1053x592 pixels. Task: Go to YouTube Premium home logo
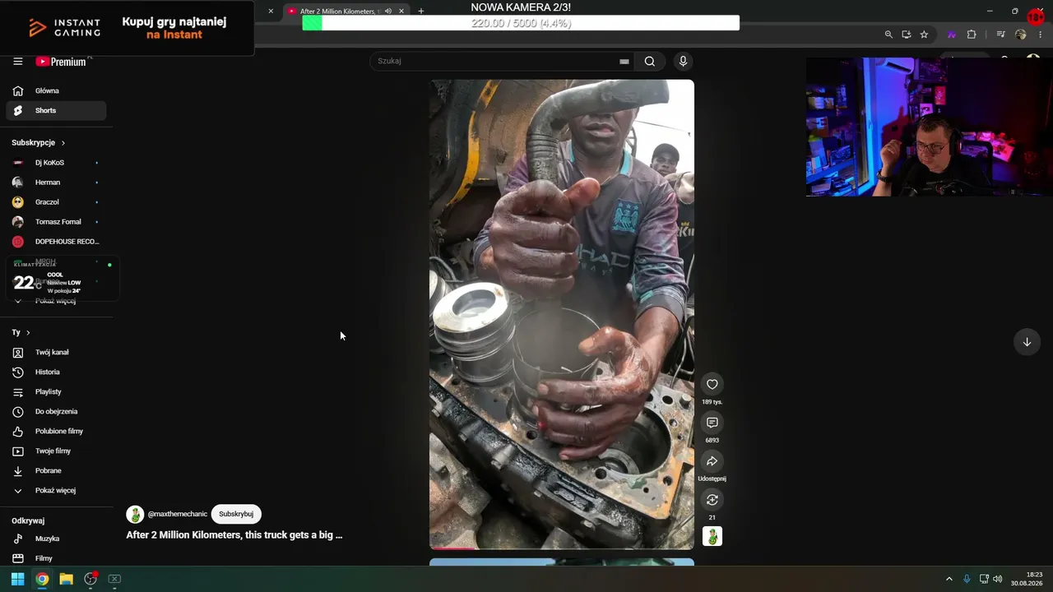[61, 62]
